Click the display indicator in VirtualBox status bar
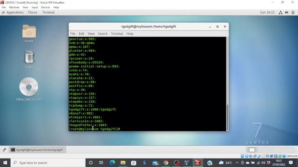The width and height of the screenshot is (298, 167). [x=267, y=156]
